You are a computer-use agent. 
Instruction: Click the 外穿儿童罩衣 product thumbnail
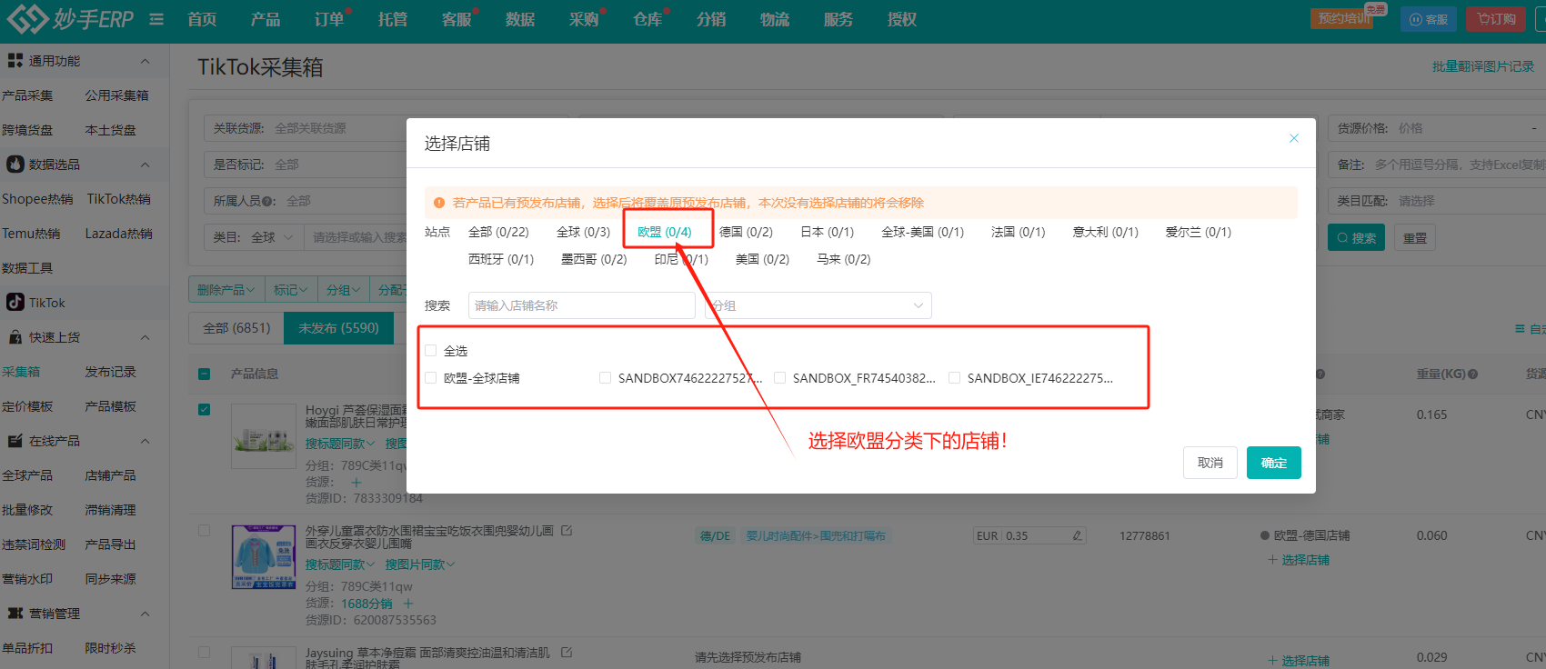[x=264, y=556]
